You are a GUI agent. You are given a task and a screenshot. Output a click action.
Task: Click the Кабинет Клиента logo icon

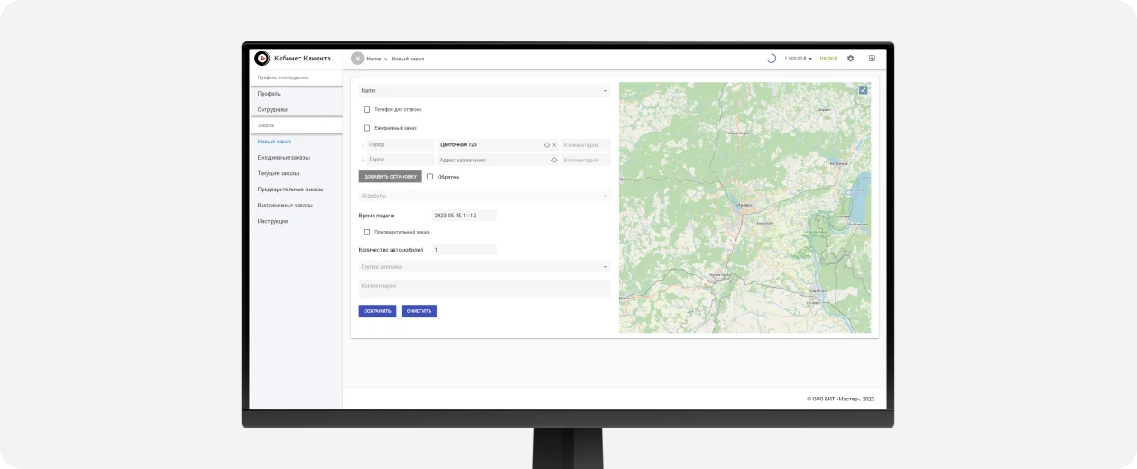[262, 59]
